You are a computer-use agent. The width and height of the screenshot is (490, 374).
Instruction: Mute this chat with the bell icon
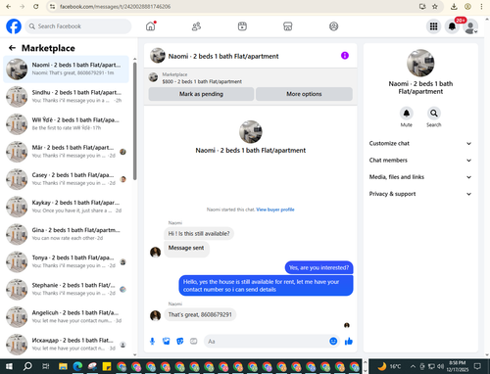pos(407,114)
